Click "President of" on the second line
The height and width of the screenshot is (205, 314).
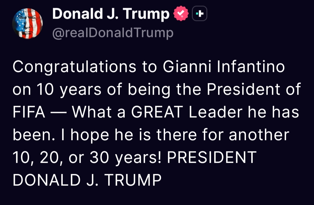tap(254, 90)
